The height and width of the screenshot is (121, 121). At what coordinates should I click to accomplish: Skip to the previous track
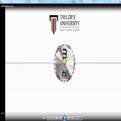point(61,118)
